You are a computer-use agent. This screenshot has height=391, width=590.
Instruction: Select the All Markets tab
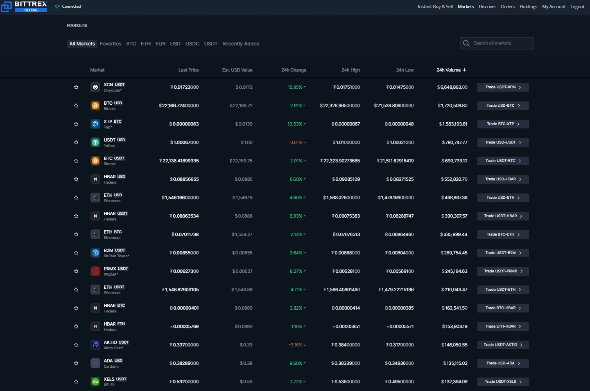pyautogui.click(x=82, y=44)
